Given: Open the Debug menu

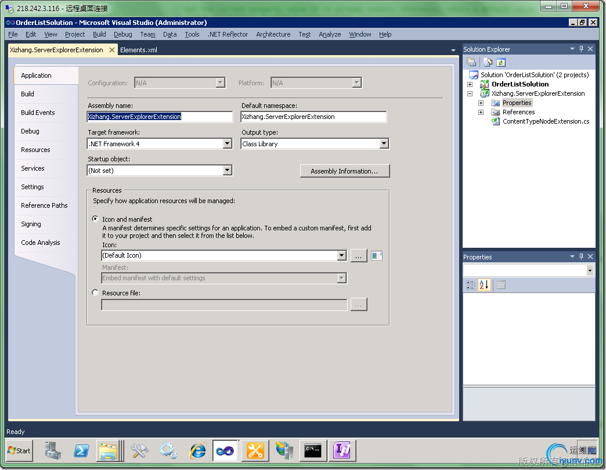Looking at the screenshot, I should click(x=123, y=34).
